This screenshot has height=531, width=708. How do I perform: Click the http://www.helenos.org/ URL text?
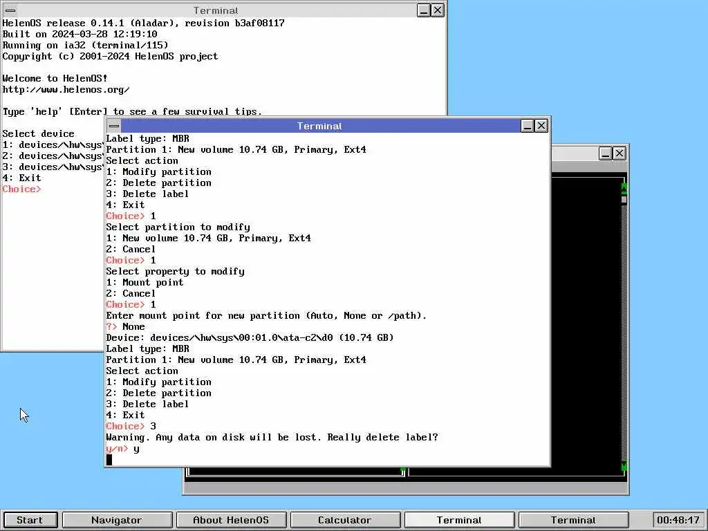tap(66, 89)
